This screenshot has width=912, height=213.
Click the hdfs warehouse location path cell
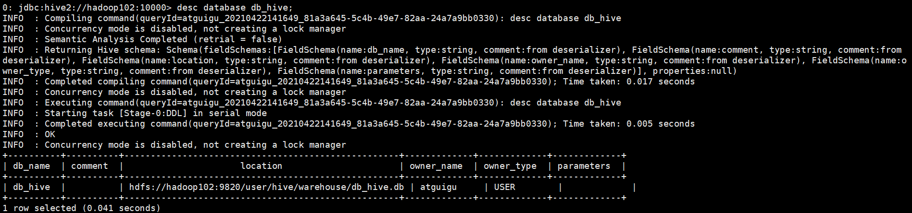point(266,187)
